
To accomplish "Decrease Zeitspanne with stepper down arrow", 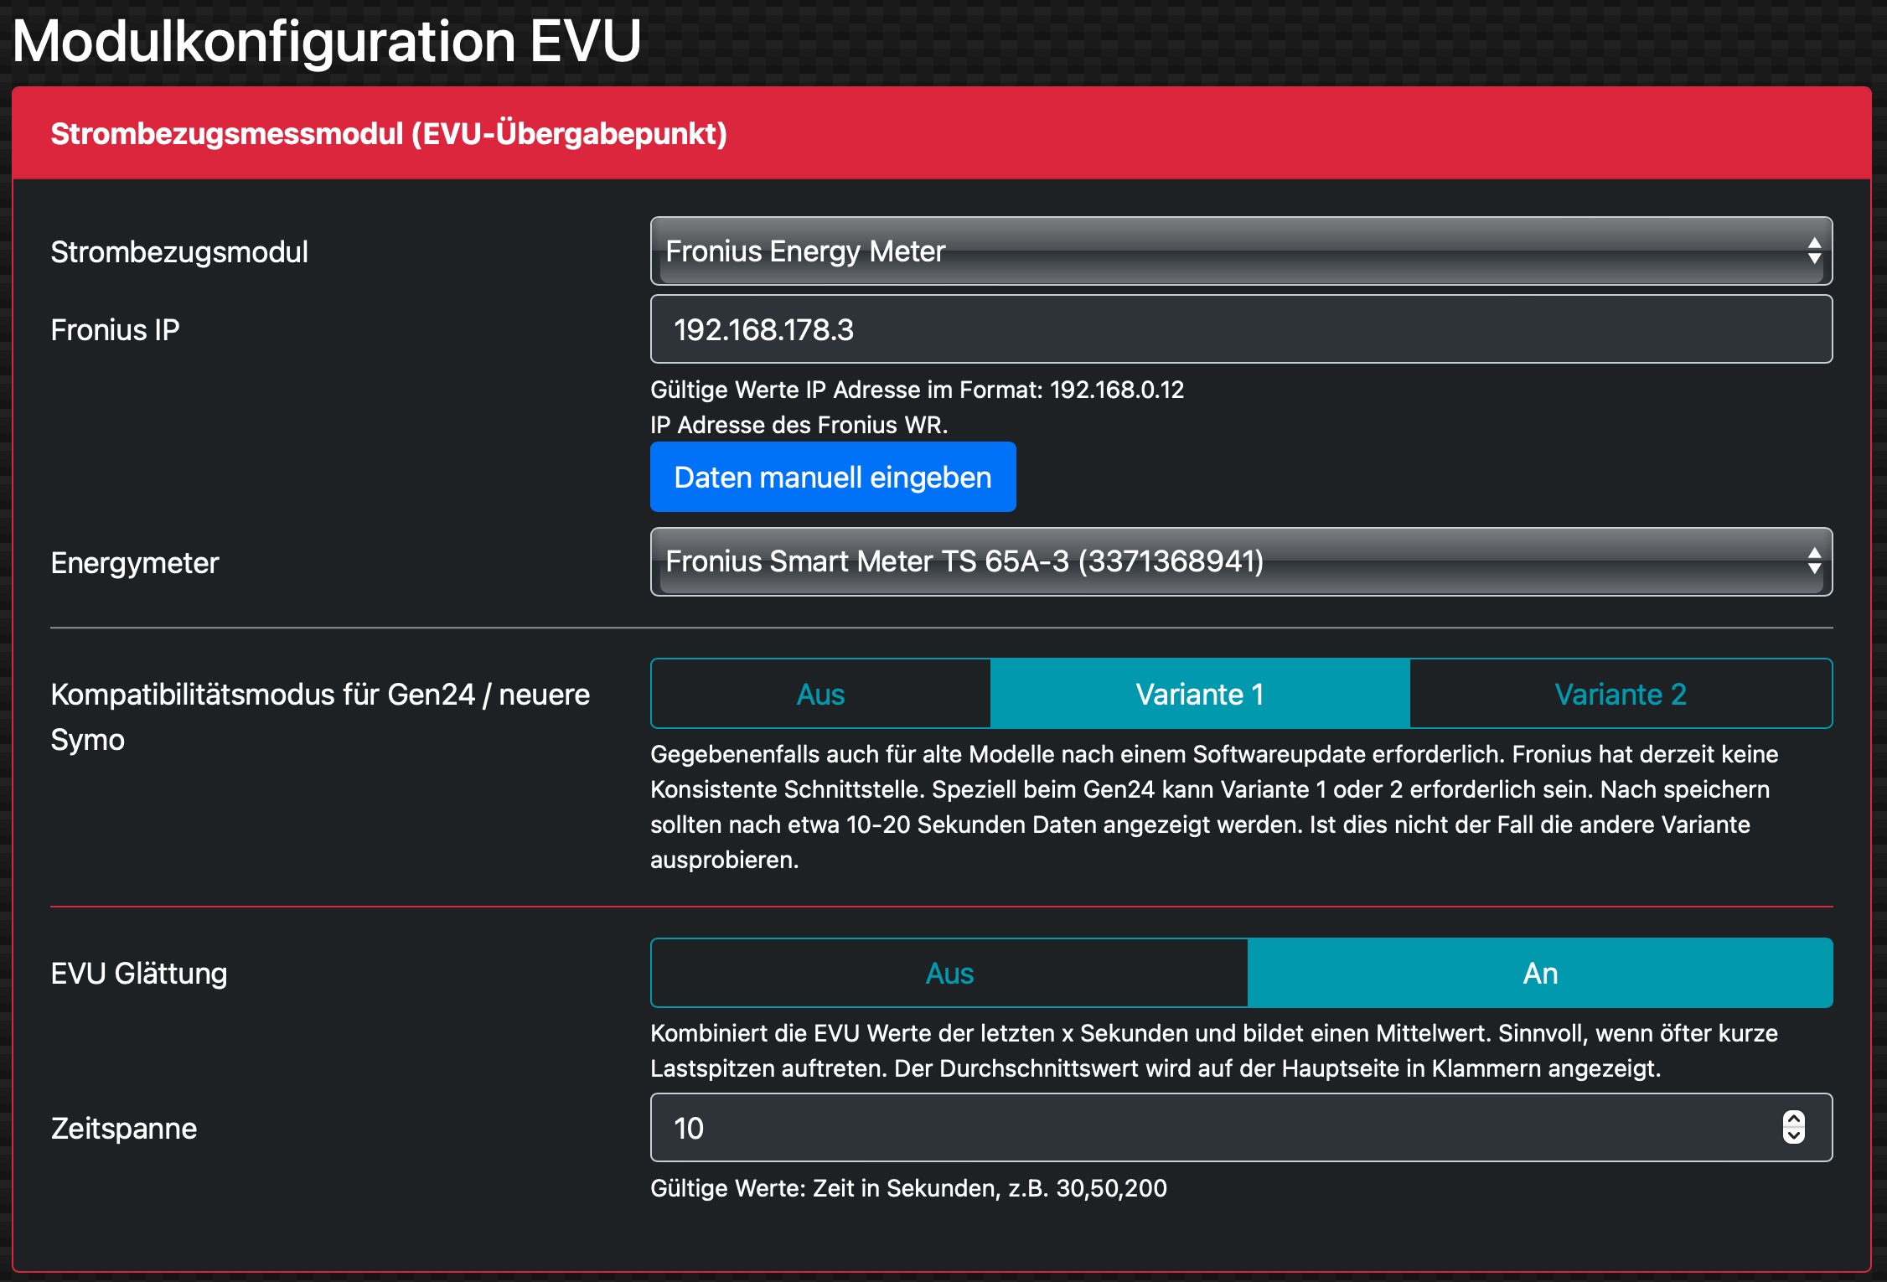I will (x=1793, y=1136).
